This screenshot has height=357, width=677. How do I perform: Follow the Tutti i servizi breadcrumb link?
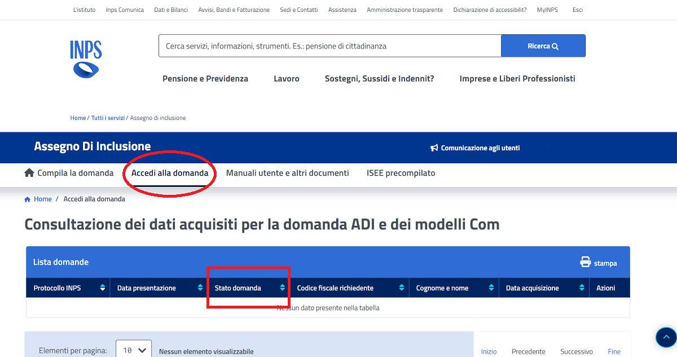point(108,118)
